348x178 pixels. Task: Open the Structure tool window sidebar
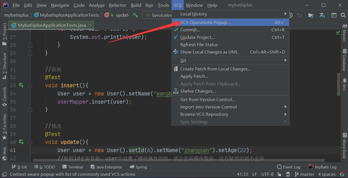coord(4,66)
